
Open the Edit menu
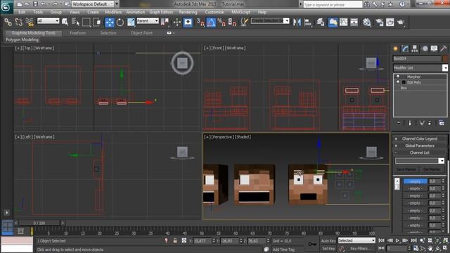pyautogui.click(x=22, y=12)
